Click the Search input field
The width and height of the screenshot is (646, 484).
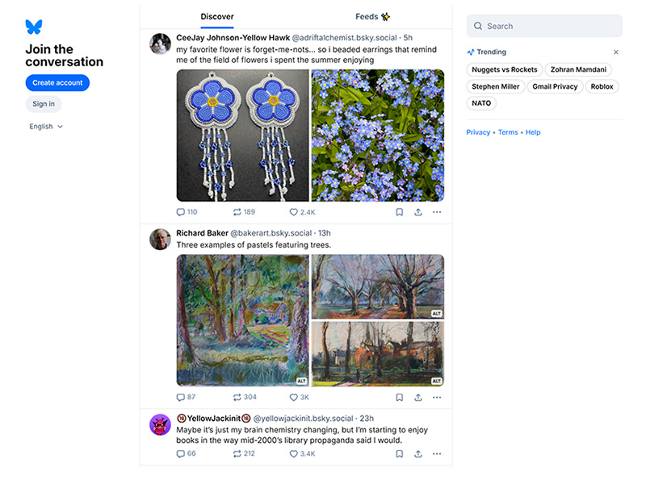pos(549,26)
